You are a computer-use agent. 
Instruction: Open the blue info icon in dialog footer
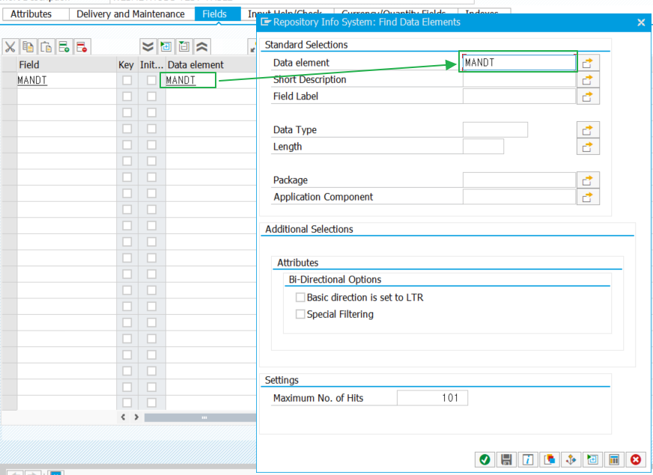(528, 460)
